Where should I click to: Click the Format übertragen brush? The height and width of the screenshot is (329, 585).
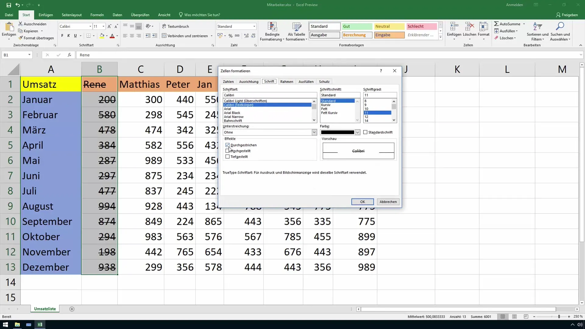[20, 38]
